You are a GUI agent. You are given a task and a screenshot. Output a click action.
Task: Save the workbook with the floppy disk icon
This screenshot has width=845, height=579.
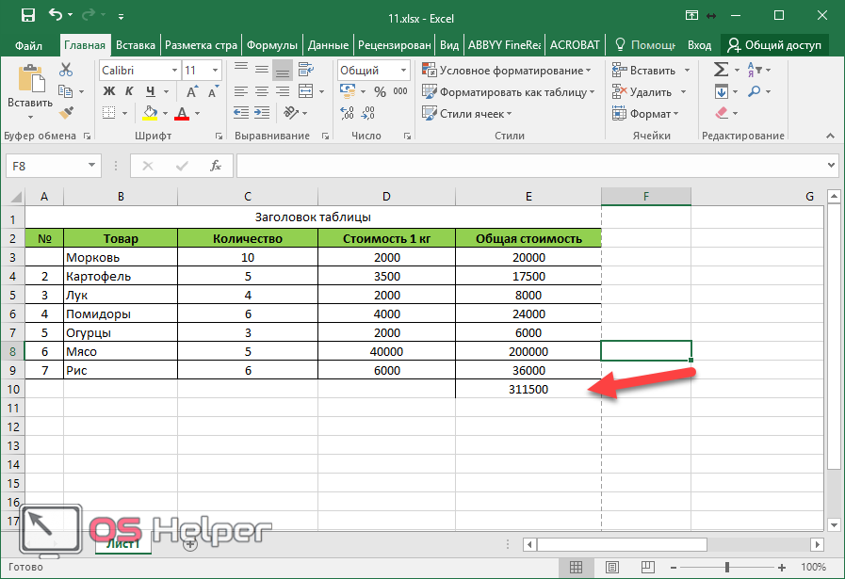click(27, 16)
